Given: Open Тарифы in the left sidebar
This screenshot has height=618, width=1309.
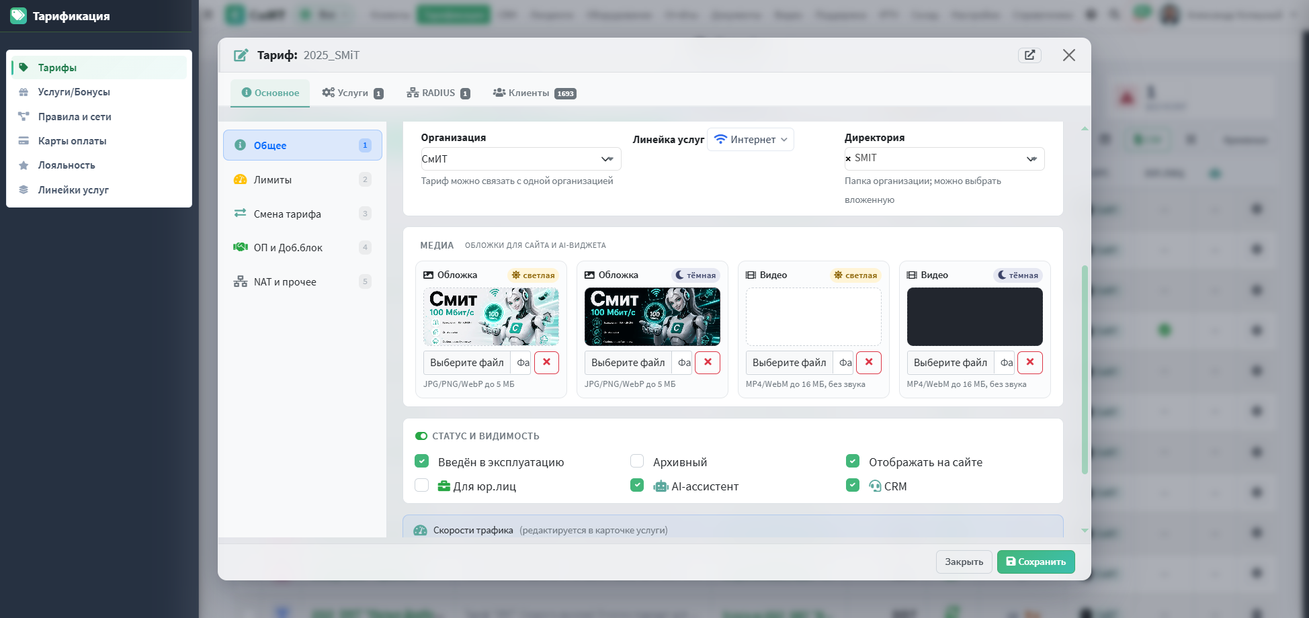Looking at the screenshot, I should click(99, 68).
